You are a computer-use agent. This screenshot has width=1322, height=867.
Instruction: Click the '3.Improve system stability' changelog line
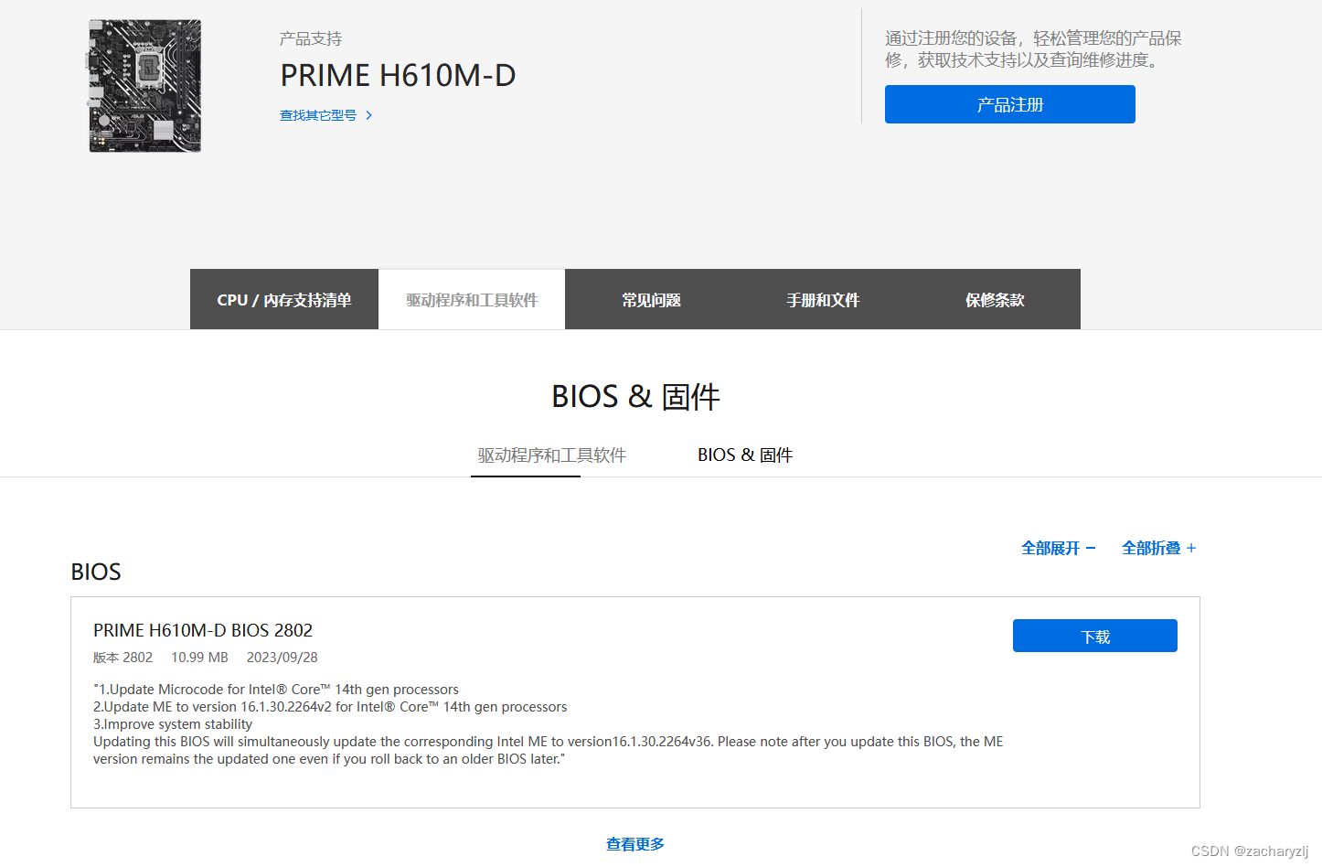point(173,724)
